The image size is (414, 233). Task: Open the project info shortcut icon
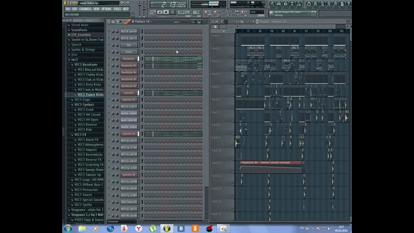(x=342, y=4)
